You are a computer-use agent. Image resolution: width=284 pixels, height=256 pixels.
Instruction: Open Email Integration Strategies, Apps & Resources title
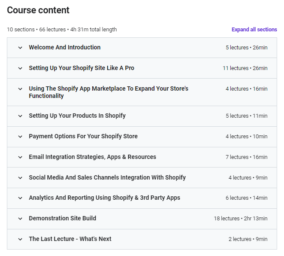(92, 157)
